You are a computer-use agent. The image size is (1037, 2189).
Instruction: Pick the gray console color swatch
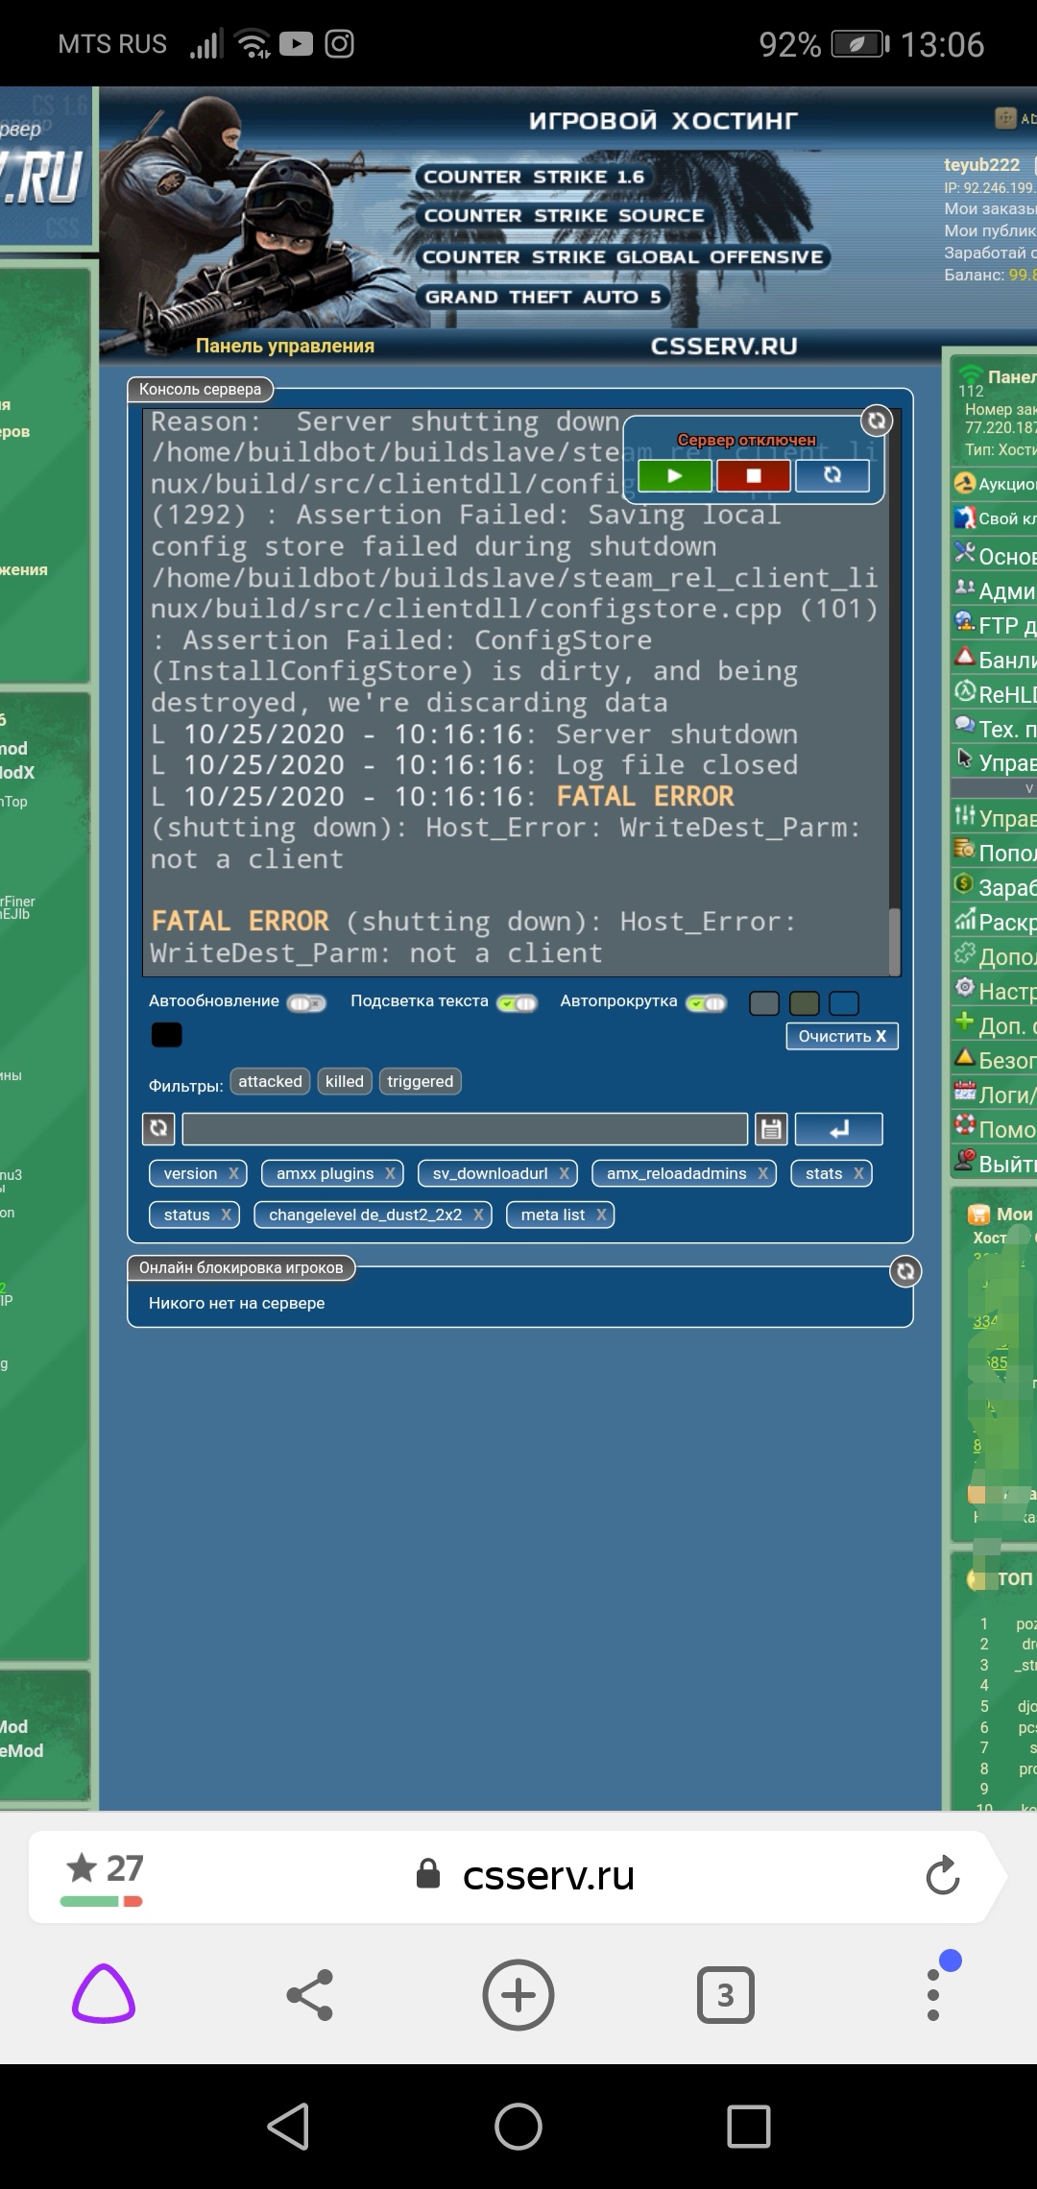point(764,1003)
